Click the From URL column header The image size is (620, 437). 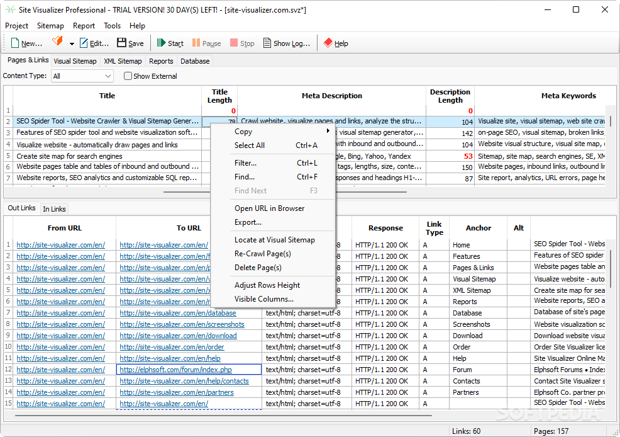(64, 228)
